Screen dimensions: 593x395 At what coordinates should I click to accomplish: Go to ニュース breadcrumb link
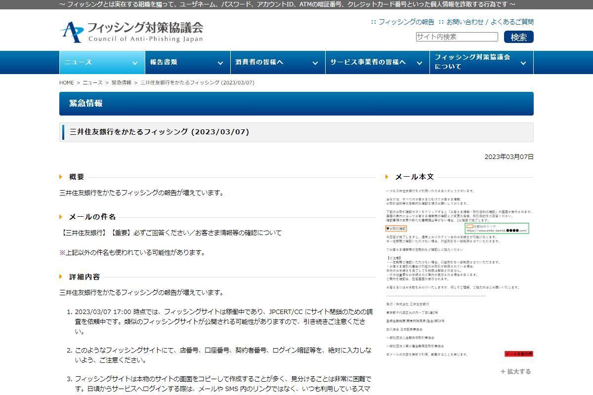coord(92,82)
